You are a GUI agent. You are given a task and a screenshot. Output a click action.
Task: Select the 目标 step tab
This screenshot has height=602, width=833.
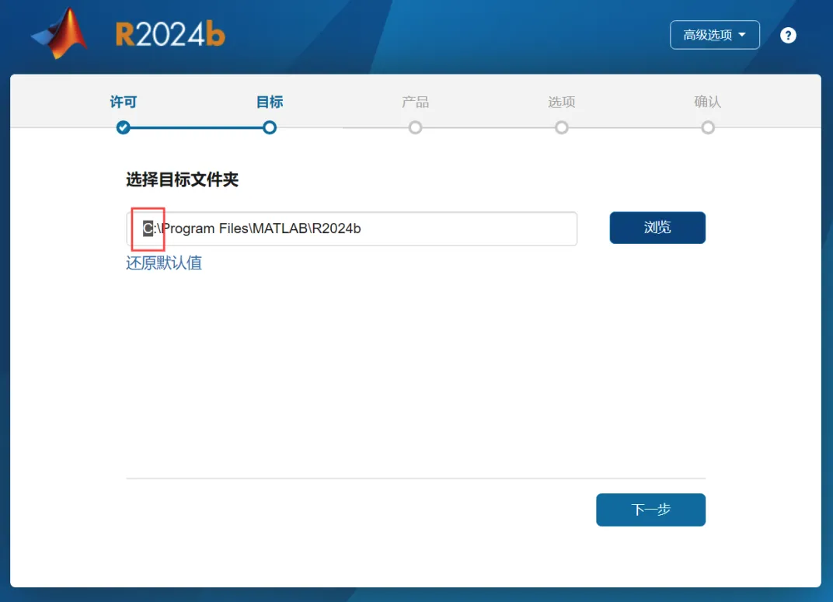[270, 102]
